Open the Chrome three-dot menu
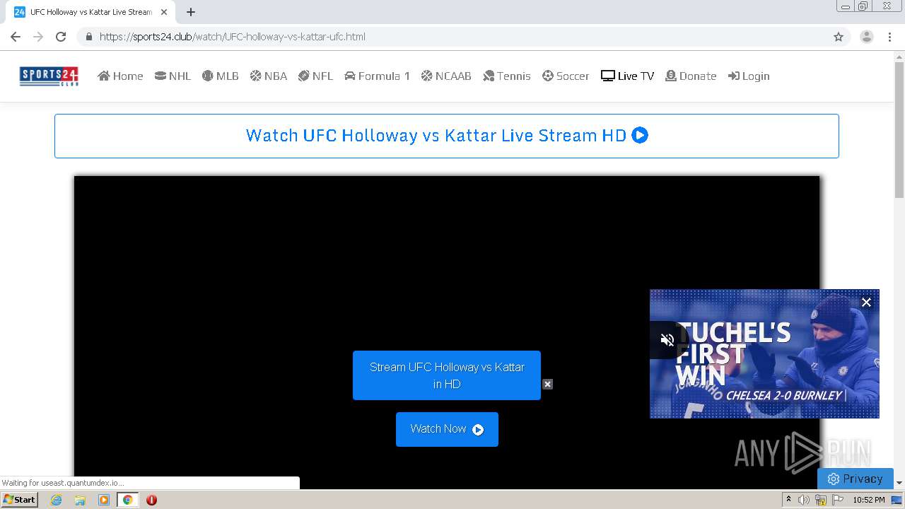905x509 pixels. (889, 37)
